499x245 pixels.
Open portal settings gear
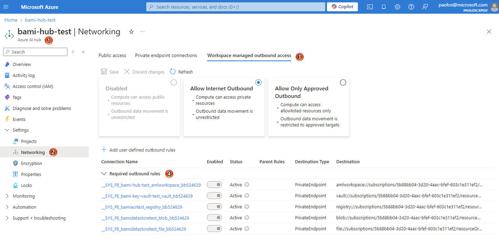pyautogui.click(x=398, y=6)
